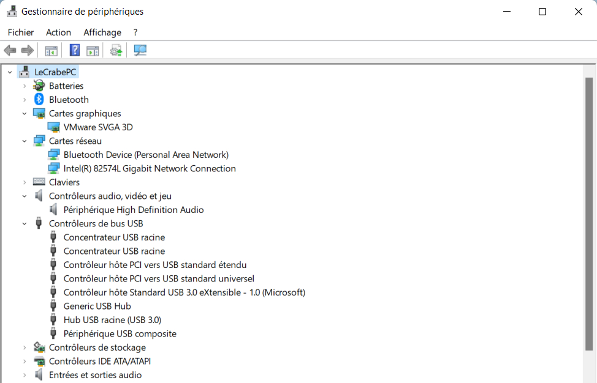Click the vertical scrollbar thumb
Image resolution: width=597 pixels, height=383 pixels.
click(588, 214)
